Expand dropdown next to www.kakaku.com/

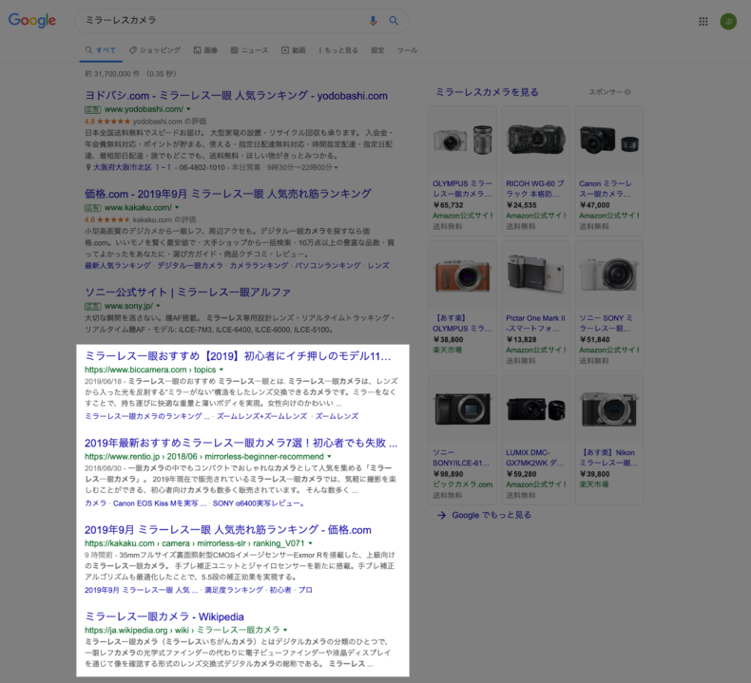pyautogui.click(x=177, y=208)
